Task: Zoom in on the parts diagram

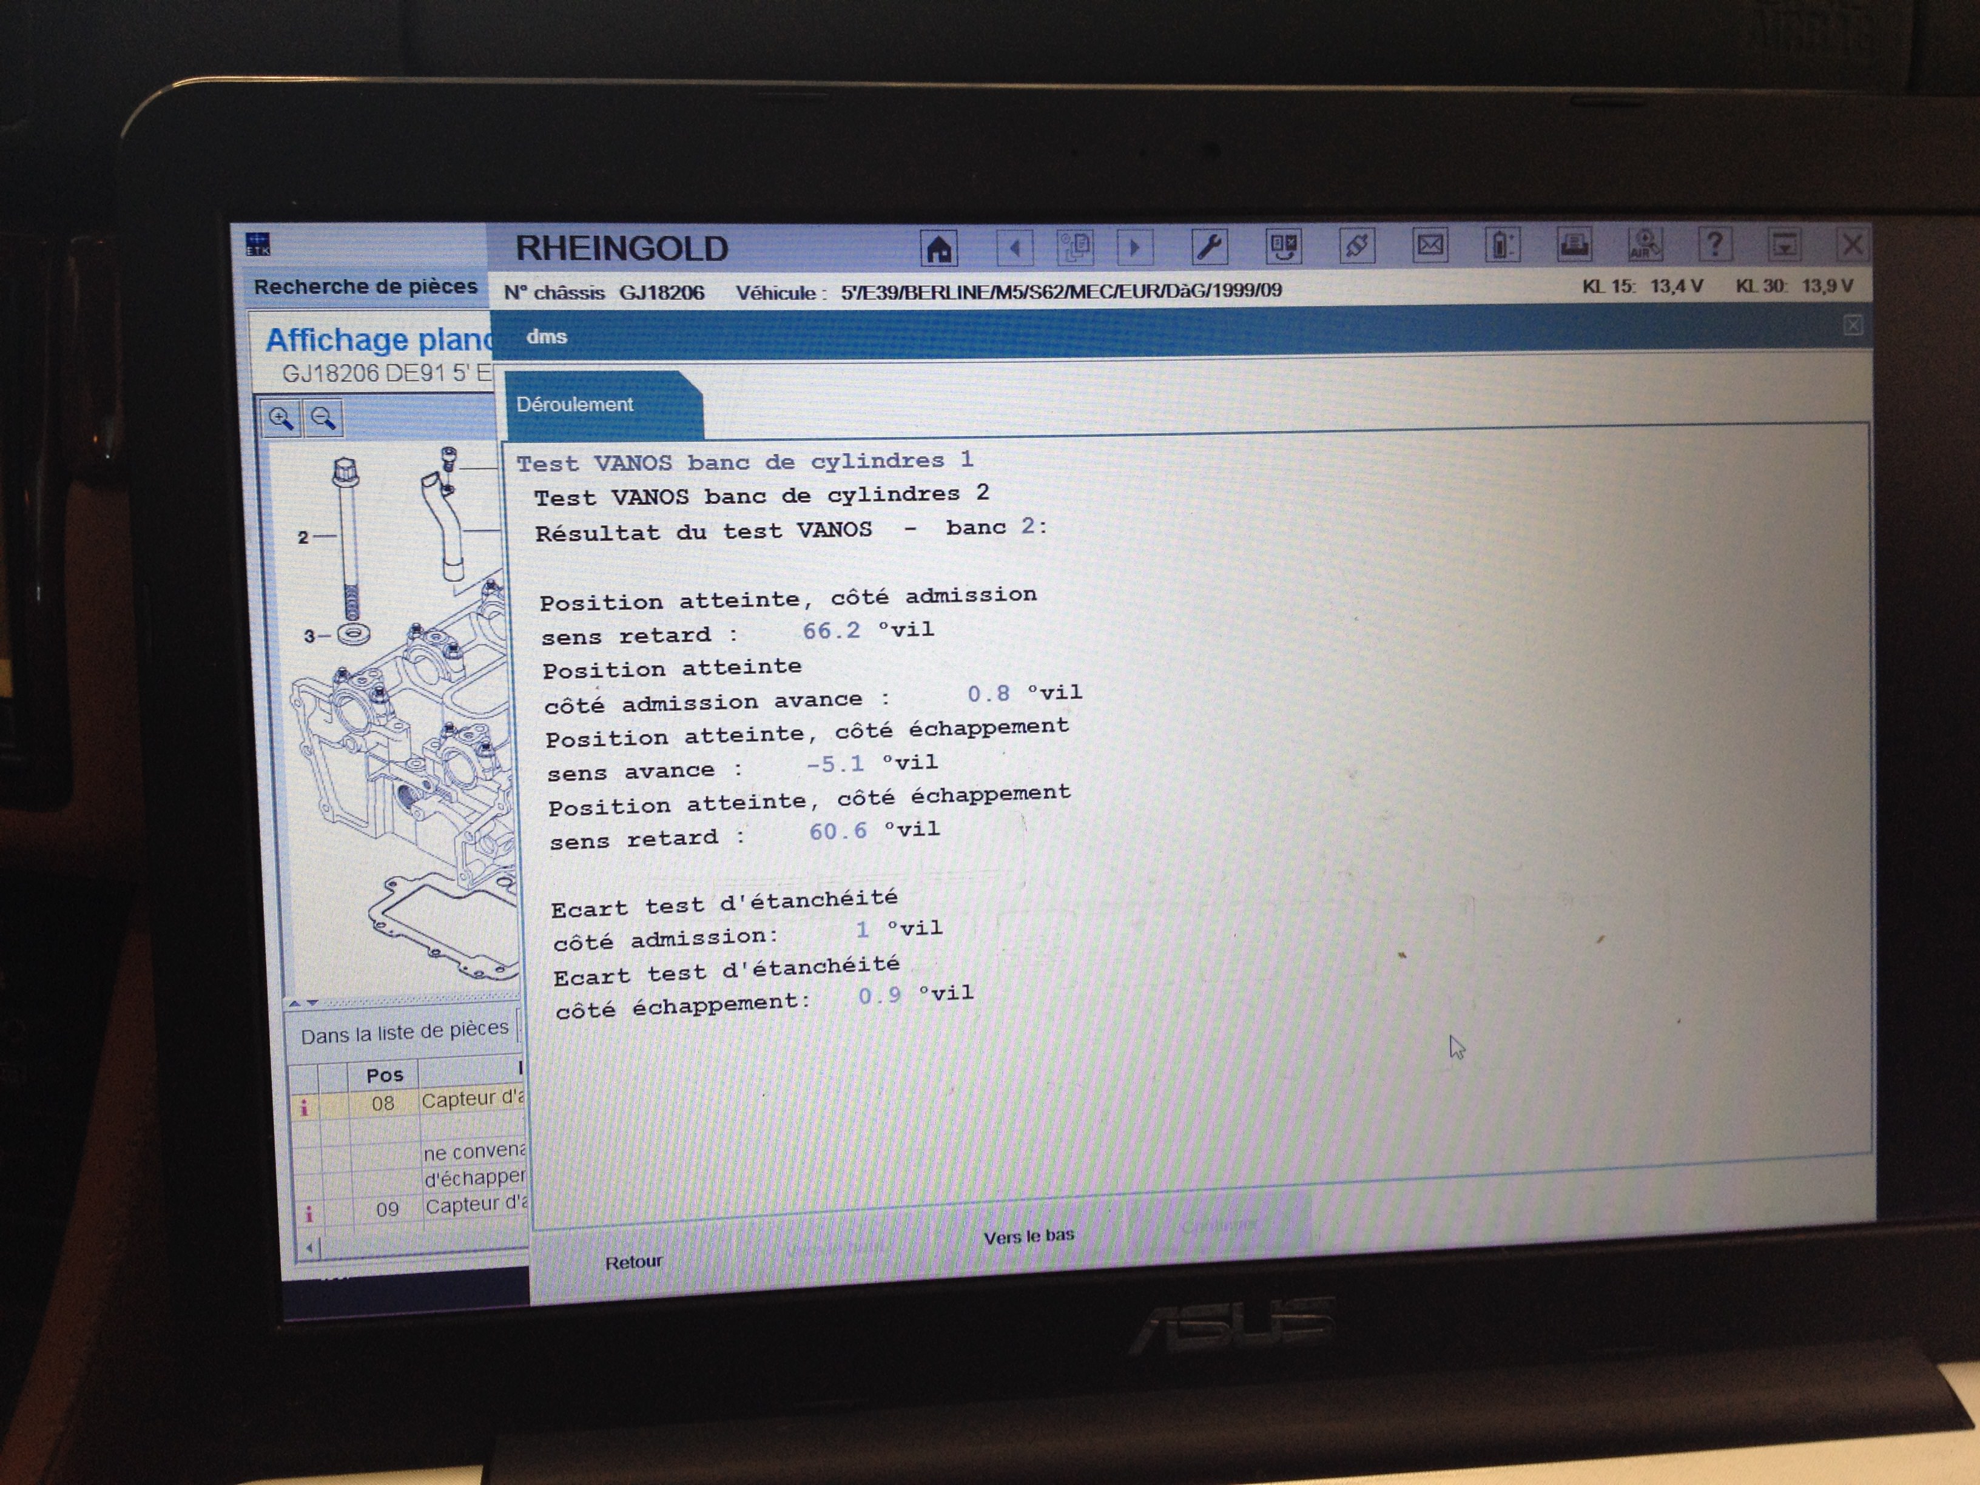Action: click(281, 418)
